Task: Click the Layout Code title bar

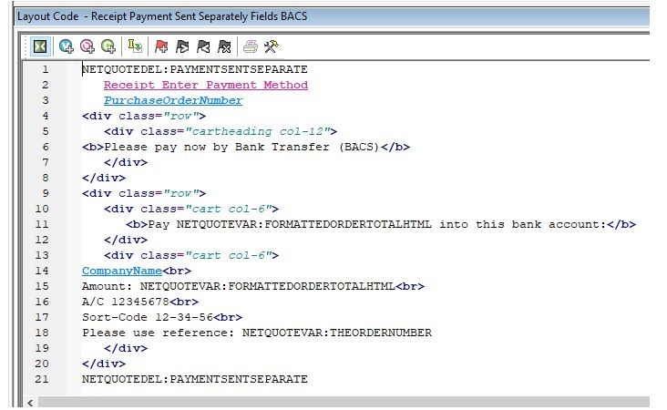Action: tap(273, 17)
